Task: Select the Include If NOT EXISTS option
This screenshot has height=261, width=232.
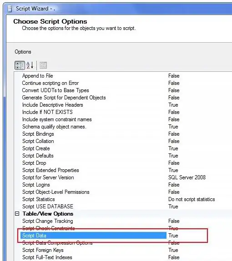Action: tap(47, 112)
